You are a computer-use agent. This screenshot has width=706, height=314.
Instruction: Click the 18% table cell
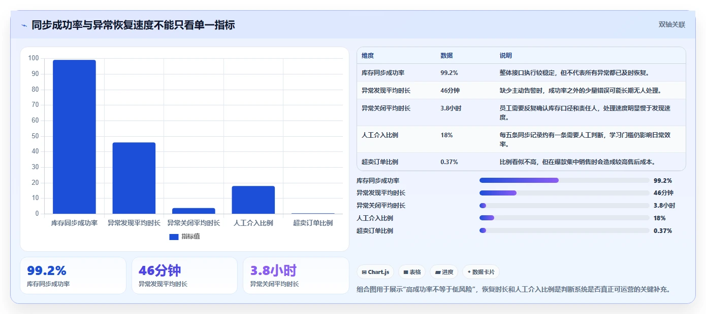446,135
